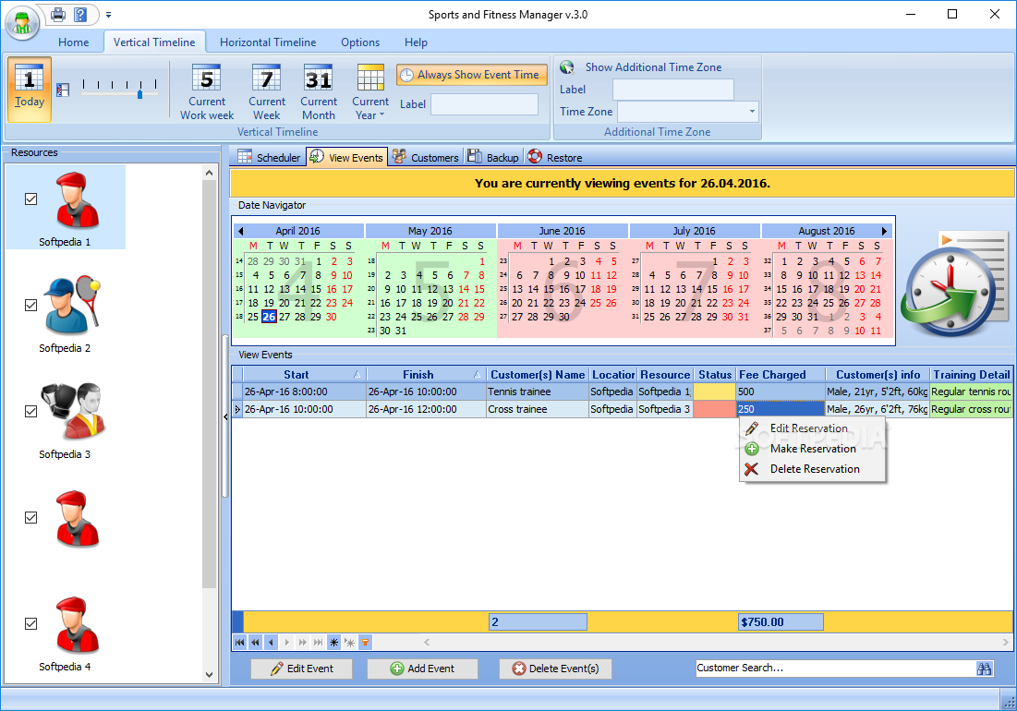Click the yellow Status cell of Tennis trainee
The image size is (1017, 711).
pyautogui.click(x=714, y=392)
